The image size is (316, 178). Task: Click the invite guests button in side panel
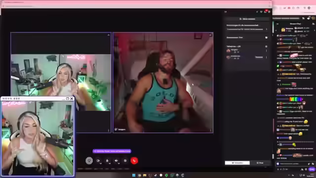point(247,19)
